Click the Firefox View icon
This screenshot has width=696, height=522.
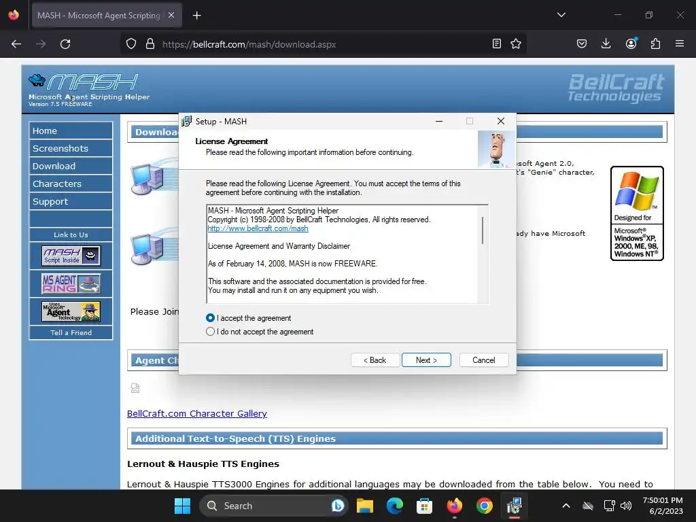click(x=14, y=15)
